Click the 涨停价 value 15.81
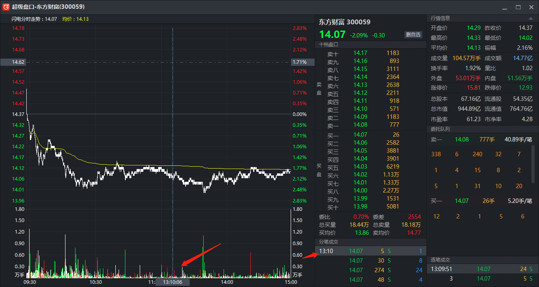Image resolution: width=539 pixels, height=287 pixels. (x=474, y=88)
